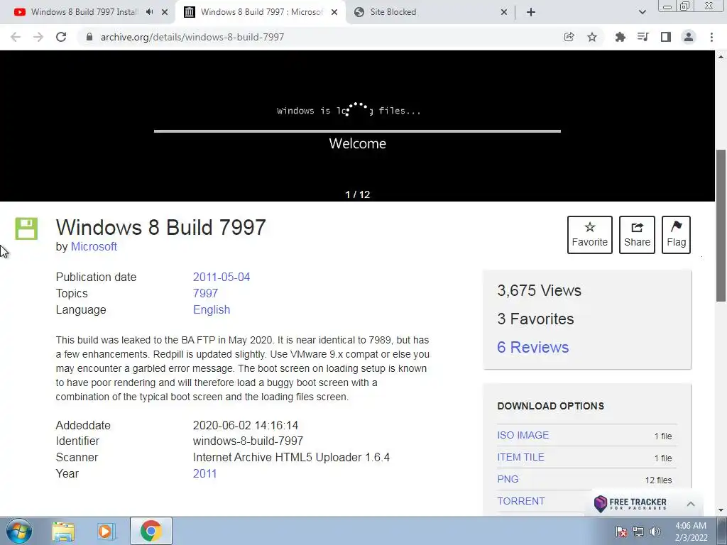Click the Free Tracker for Packages logo
The width and height of the screenshot is (727, 545).
(630, 504)
